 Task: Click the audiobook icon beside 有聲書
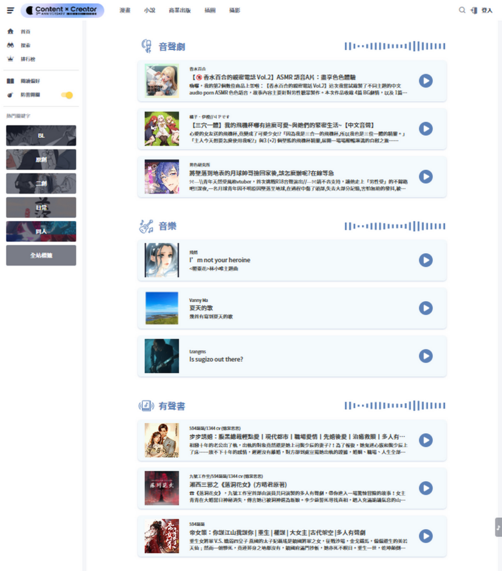[146, 406]
